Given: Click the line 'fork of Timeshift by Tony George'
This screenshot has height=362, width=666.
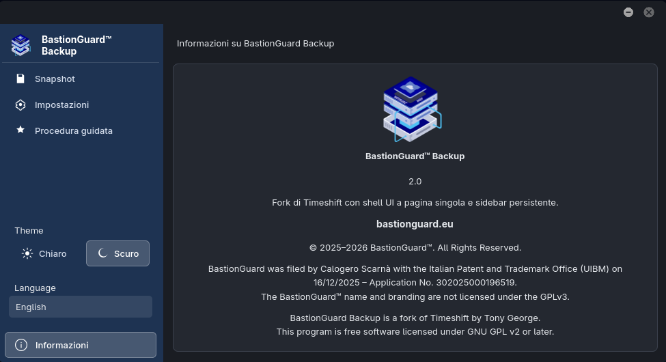Looking at the screenshot, I should [415, 318].
